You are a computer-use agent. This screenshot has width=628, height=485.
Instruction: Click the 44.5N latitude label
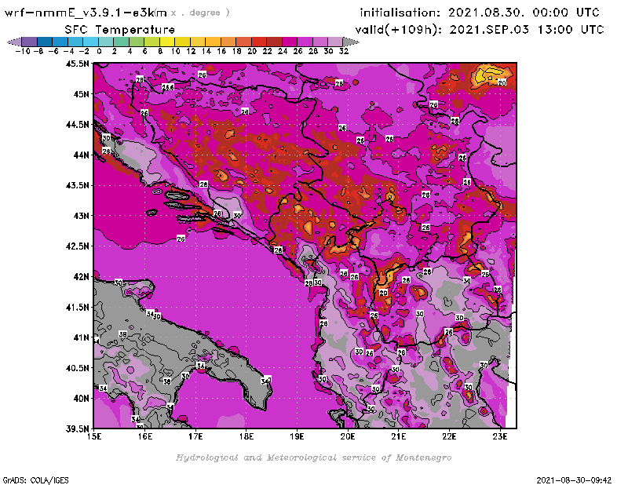point(77,125)
